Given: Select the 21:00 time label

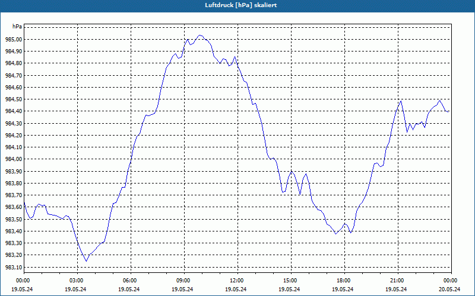Looking at the screenshot, I should coord(396,281).
